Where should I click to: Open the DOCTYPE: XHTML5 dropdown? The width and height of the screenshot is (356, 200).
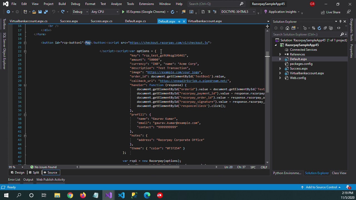click(238, 12)
